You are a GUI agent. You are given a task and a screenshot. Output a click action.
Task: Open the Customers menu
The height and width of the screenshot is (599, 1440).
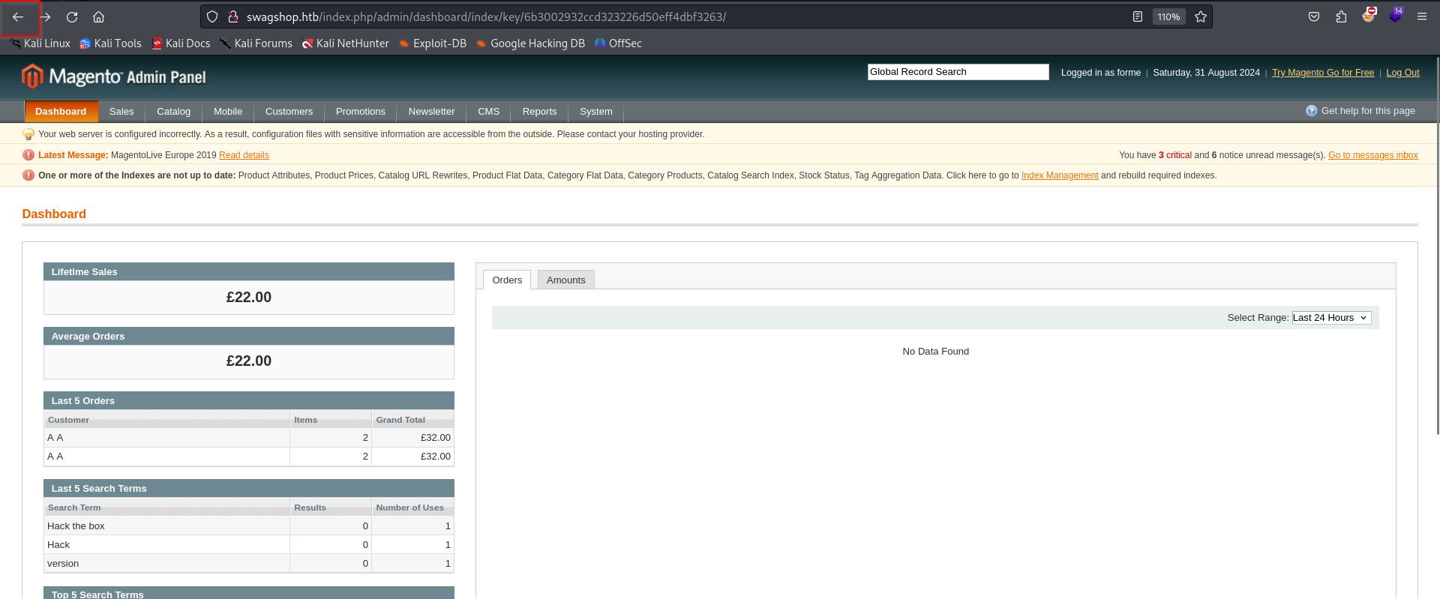click(289, 112)
